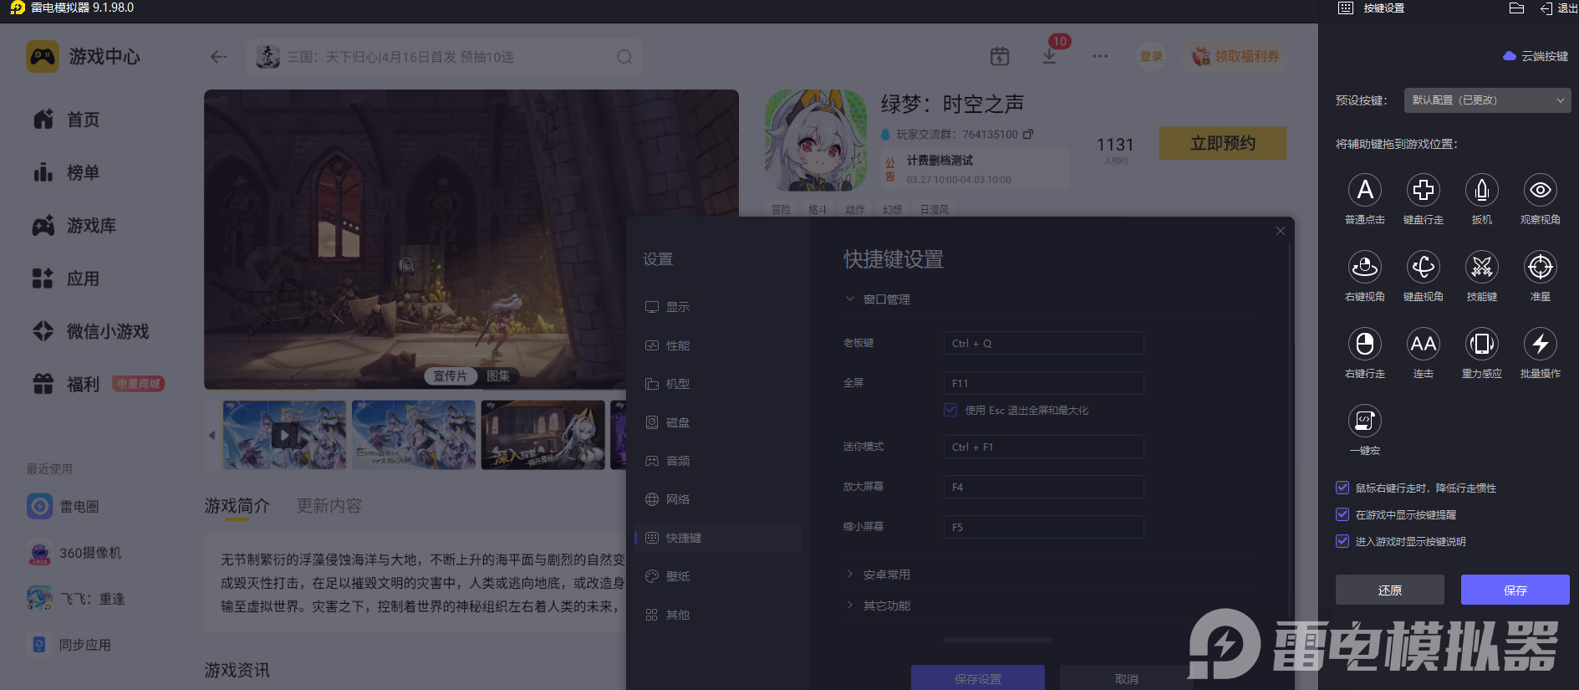Click the 全屏 shortcut field F11
This screenshot has height=690, width=1579.
point(1044,383)
